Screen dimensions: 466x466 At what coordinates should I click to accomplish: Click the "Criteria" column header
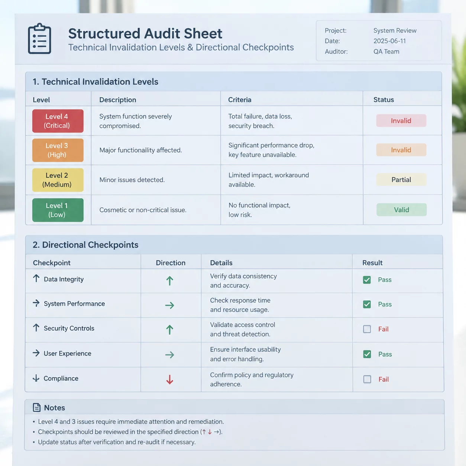[x=240, y=100]
